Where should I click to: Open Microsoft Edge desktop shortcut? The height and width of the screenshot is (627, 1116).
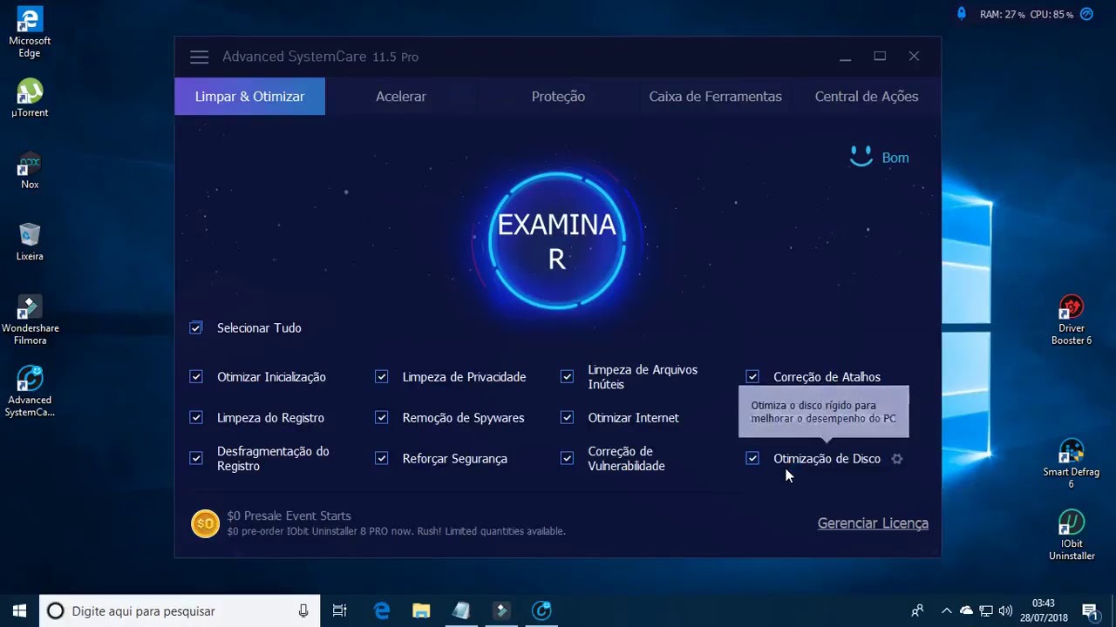tap(30, 33)
